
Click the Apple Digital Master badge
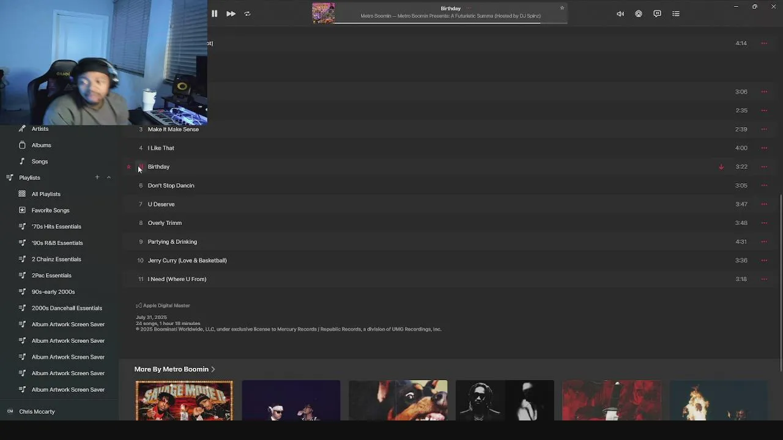(x=163, y=306)
